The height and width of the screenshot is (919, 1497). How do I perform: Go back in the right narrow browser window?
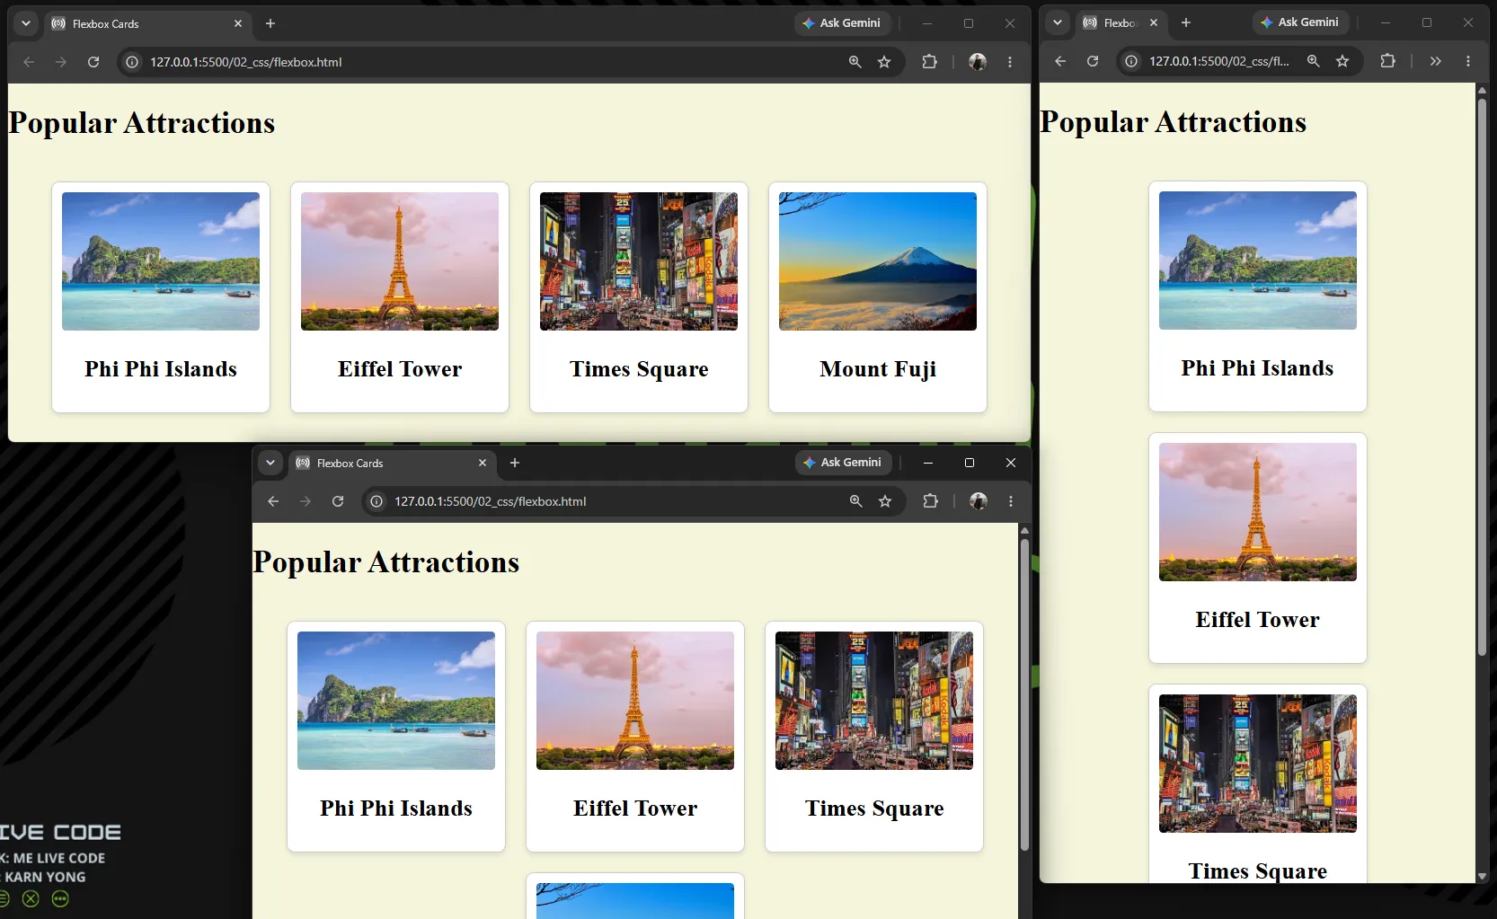point(1060,61)
